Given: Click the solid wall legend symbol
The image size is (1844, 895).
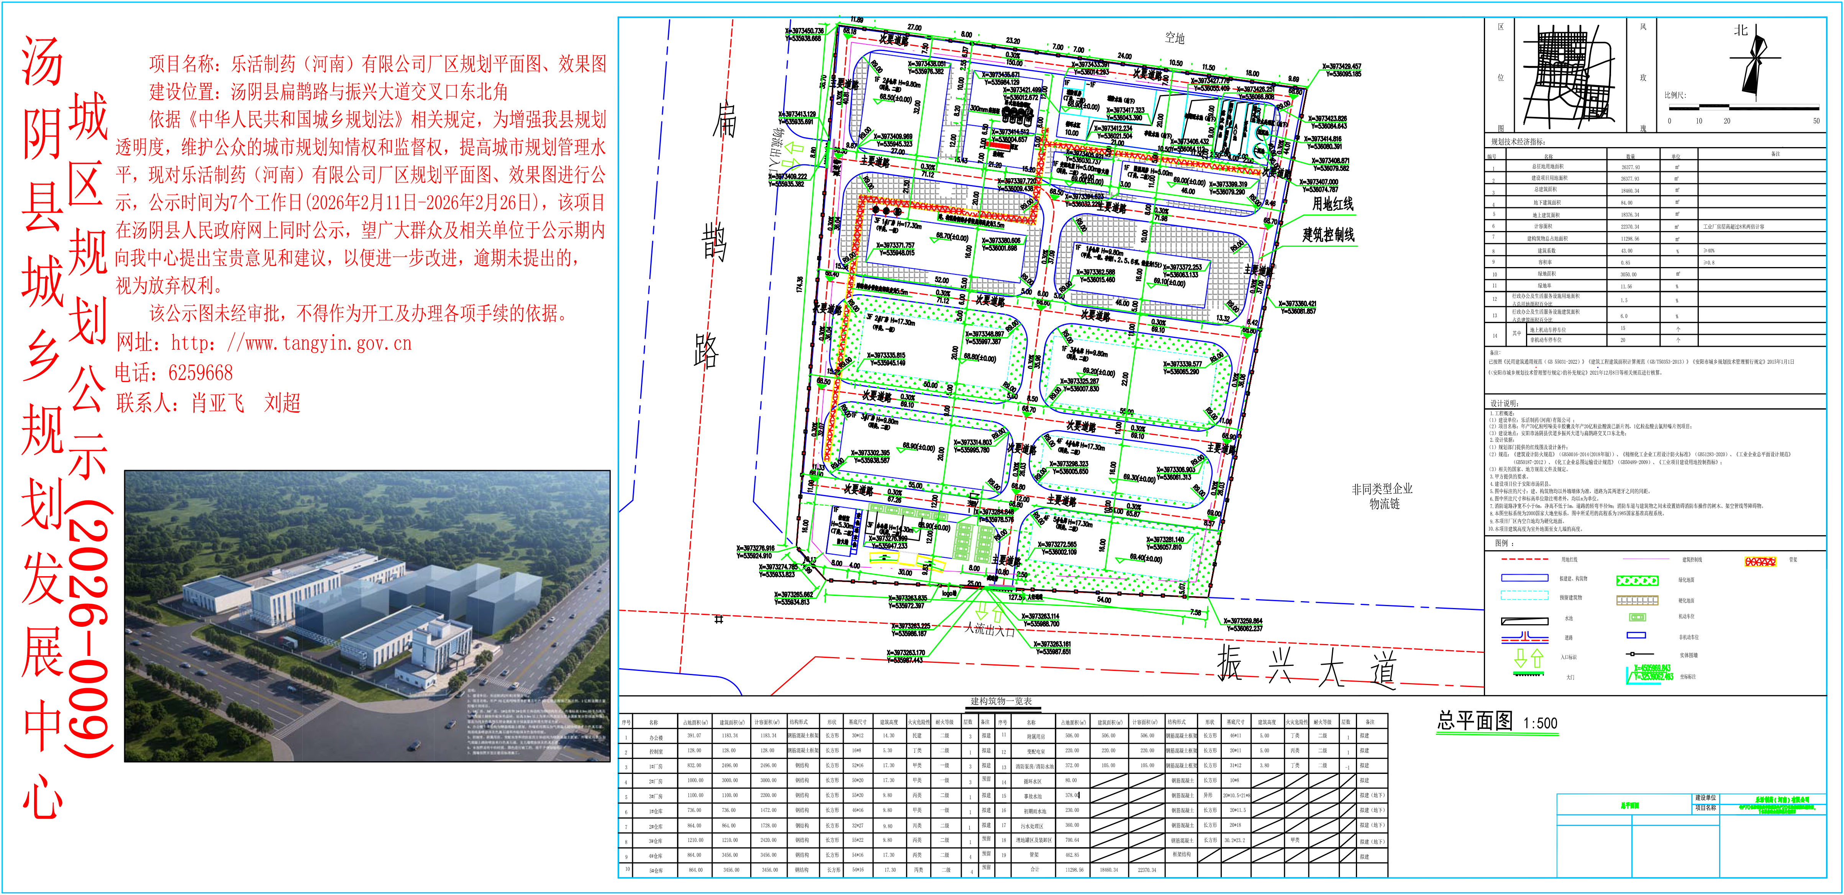Looking at the screenshot, I should point(1639,654).
